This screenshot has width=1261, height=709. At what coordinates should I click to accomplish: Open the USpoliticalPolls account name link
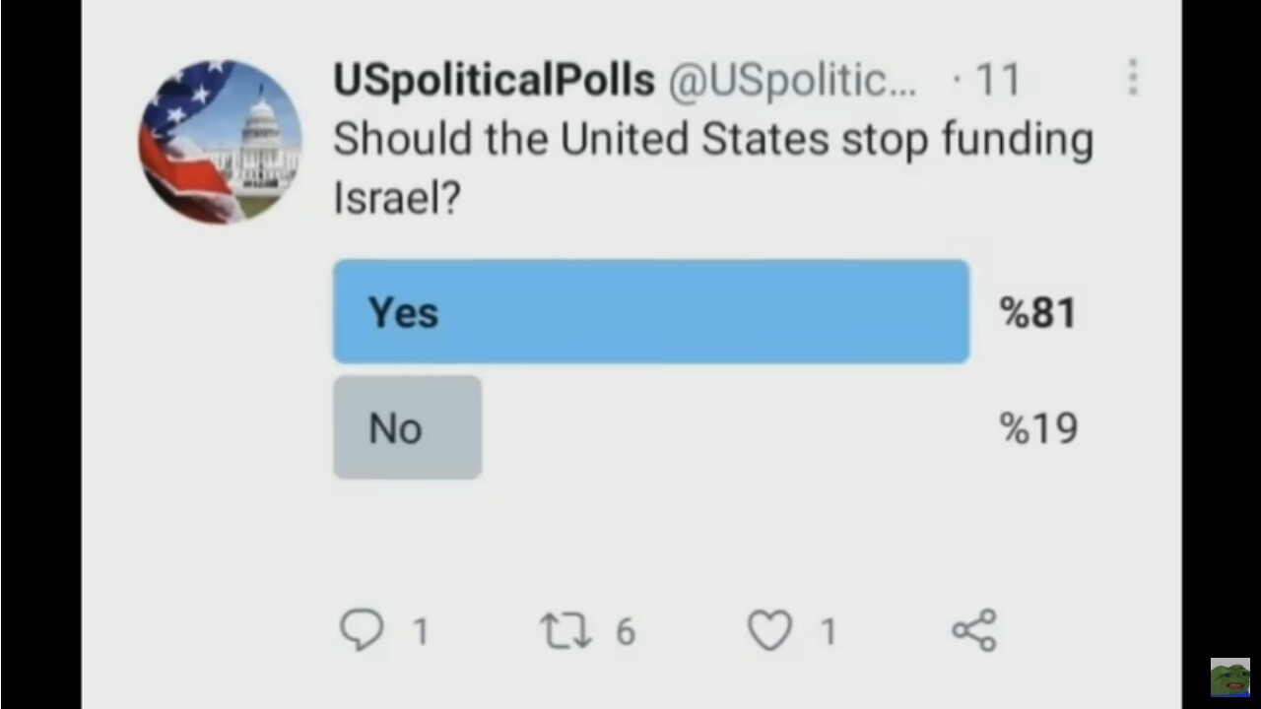pyautogui.click(x=494, y=80)
